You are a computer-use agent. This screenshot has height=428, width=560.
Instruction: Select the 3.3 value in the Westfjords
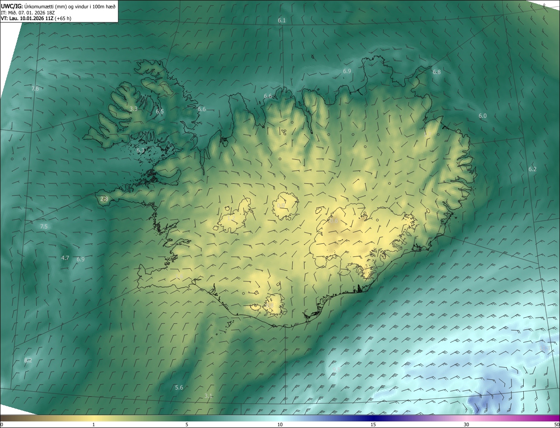coord(134,109)
